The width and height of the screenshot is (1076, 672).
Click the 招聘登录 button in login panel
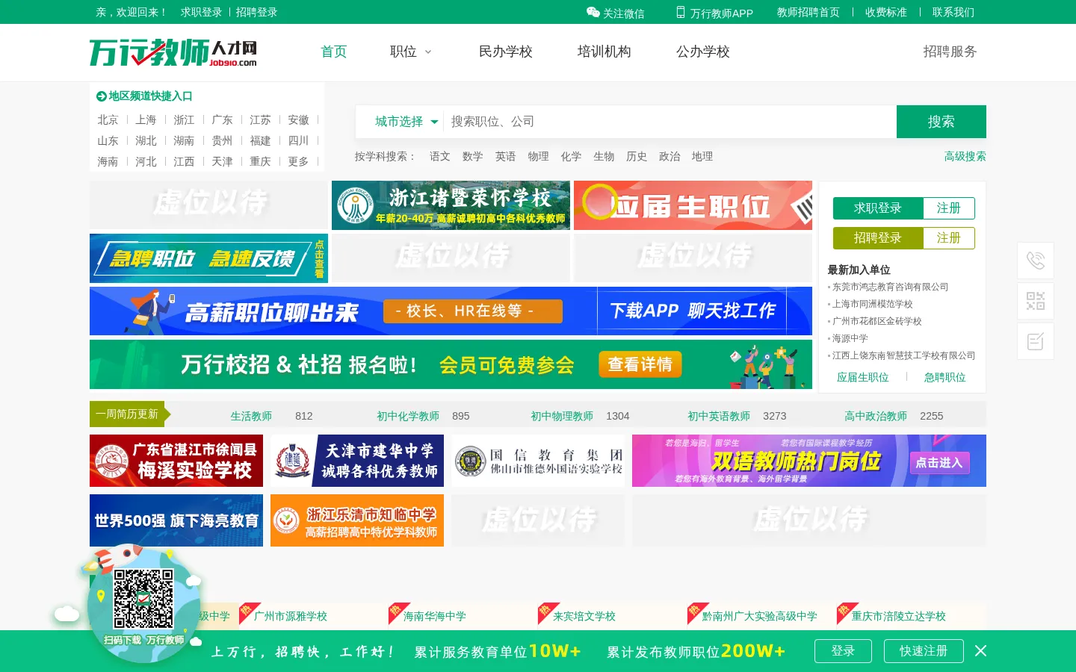coord(878,238)
